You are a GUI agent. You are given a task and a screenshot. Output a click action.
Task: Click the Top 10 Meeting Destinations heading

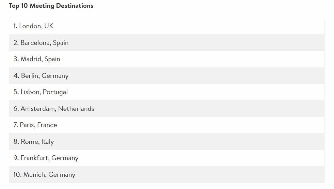(x=51, y=6)
